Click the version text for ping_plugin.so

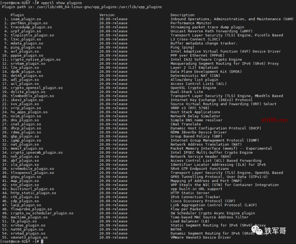(113, 47)
